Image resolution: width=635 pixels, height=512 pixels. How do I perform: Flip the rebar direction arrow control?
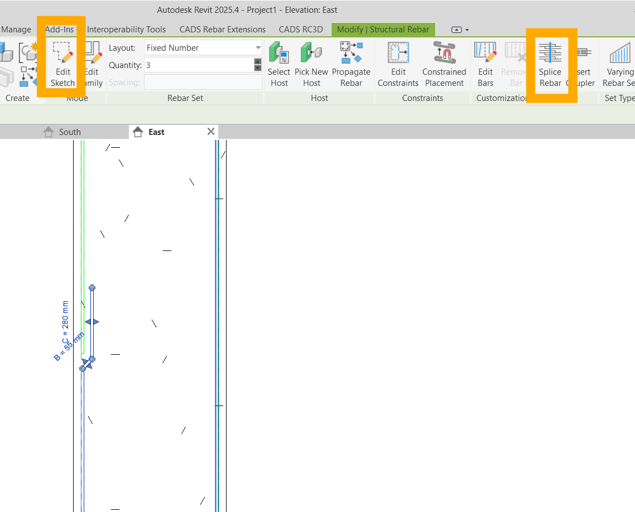click(92, 322)
